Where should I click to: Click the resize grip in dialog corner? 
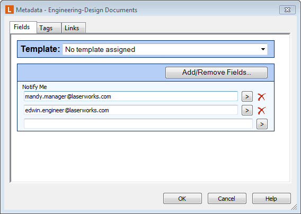294,207
